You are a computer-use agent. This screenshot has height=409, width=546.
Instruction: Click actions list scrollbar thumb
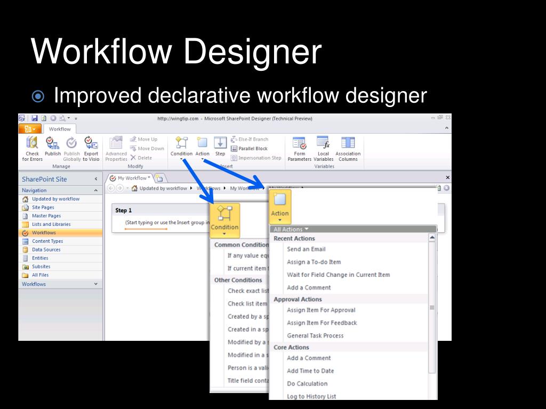coord(432,308)
